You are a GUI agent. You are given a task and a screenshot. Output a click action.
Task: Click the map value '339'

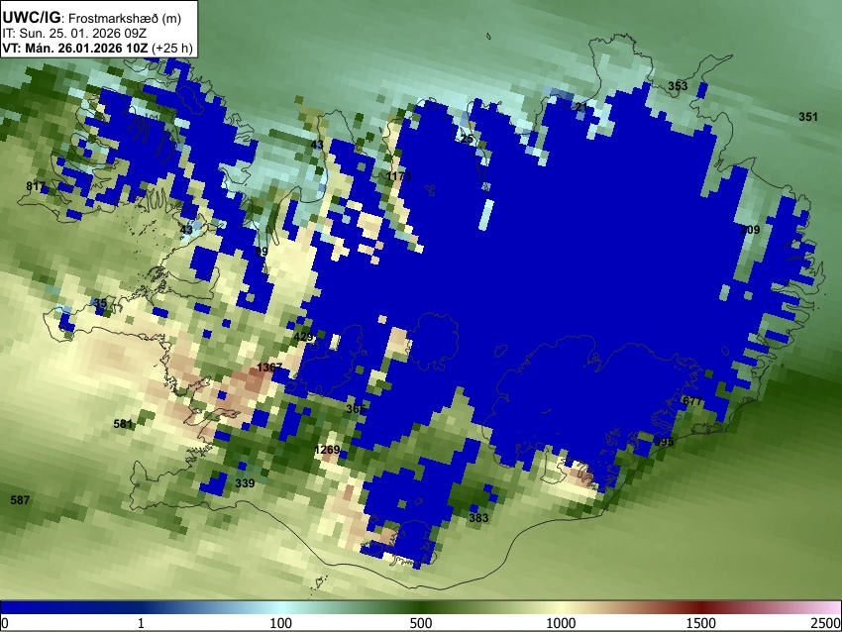245,483
